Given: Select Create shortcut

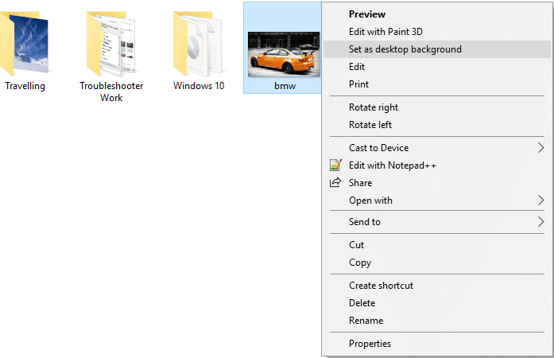Looking at the screenshot, I should 437,285.
